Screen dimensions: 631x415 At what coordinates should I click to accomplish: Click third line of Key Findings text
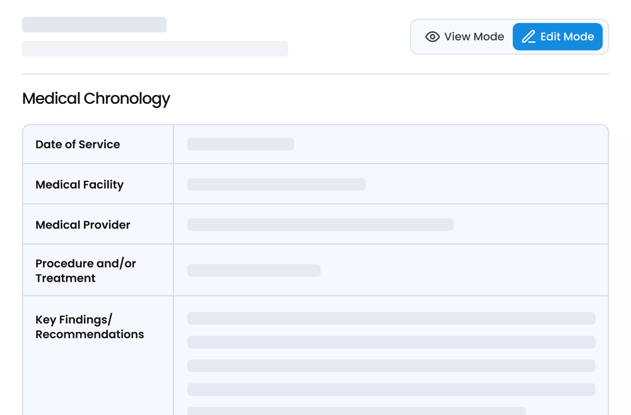pos(391,366)
